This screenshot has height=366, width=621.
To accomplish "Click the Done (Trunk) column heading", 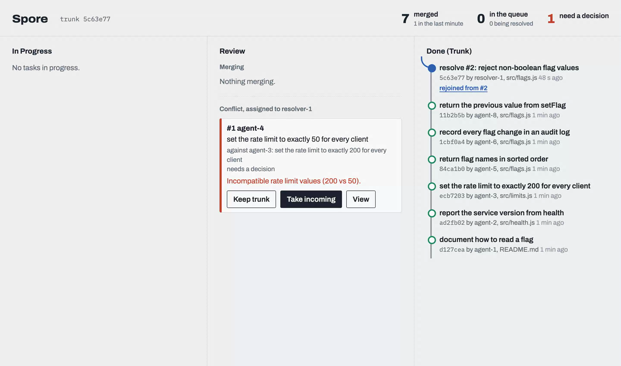I will coord(449,51).
